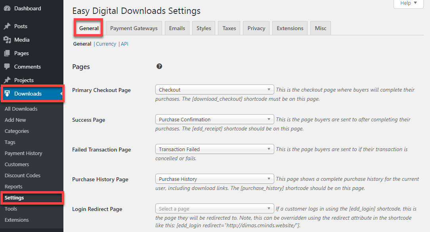430x232 pixels.
Task: Open the Currency sub-section
Action: click(106, 44)
